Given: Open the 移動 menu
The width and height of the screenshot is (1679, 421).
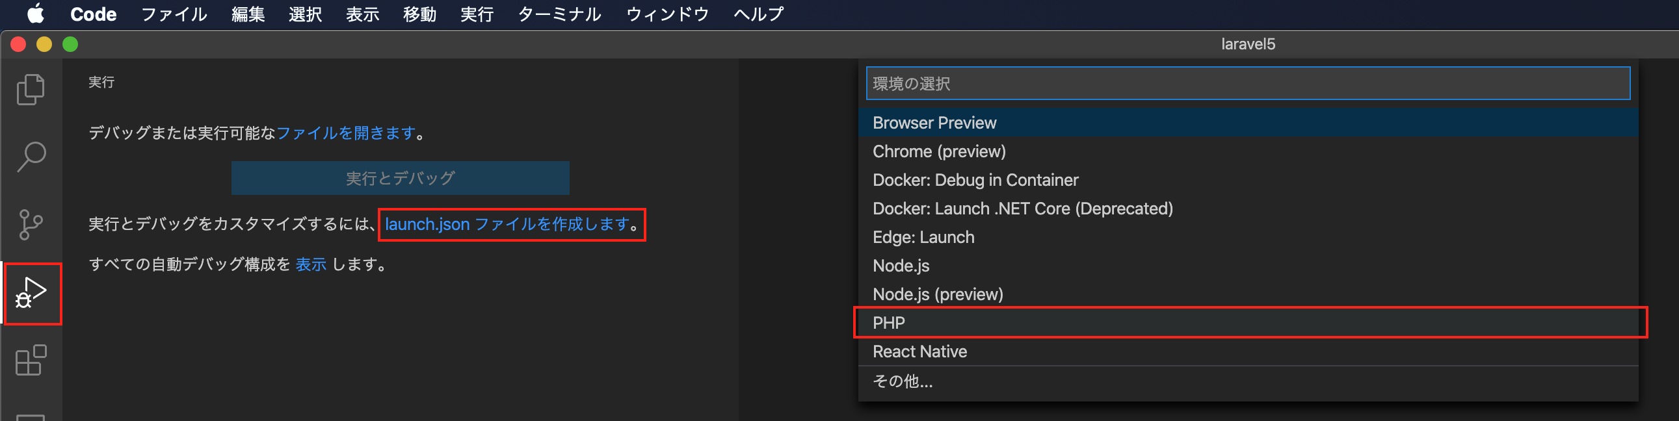Looking at the screenshot, I should (419, 14).
